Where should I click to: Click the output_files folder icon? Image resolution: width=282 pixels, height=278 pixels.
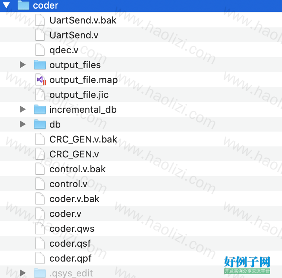point(40,65)
